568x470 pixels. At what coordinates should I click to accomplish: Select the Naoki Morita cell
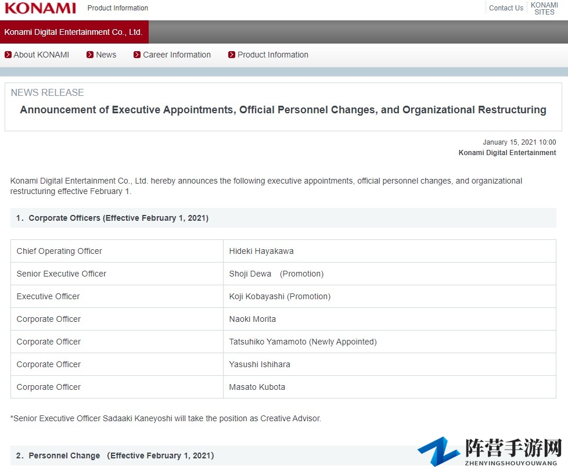tap(390, 319)
